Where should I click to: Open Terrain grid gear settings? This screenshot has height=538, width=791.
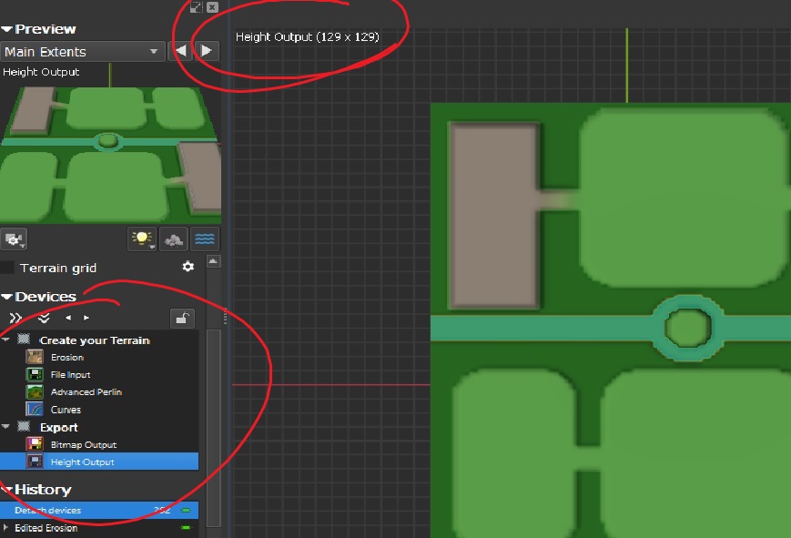click(x=188, y=267)
